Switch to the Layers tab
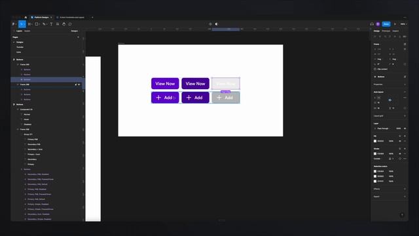Screen dimensions: 419x236 pos(19,31)
